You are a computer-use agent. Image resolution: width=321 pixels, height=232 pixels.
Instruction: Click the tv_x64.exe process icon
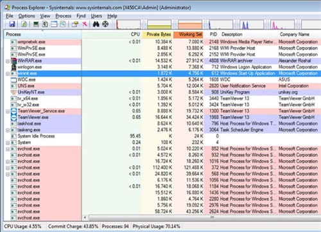[x=13, y=98]
